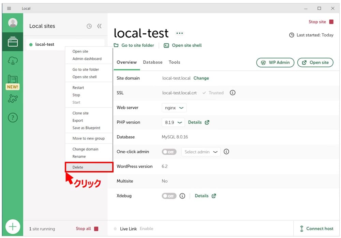Click the user avatar icon
Screen dimensions: 341x238
tap(13, 23)
